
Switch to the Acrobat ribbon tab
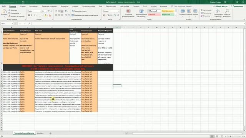click(x=153, y=6)
